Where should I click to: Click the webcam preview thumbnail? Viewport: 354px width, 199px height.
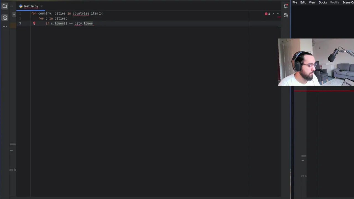(316, 62)
